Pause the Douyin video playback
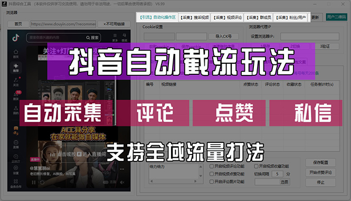This screenshot has width=351, height=201. pyautogui.click(x=34, y=182)
